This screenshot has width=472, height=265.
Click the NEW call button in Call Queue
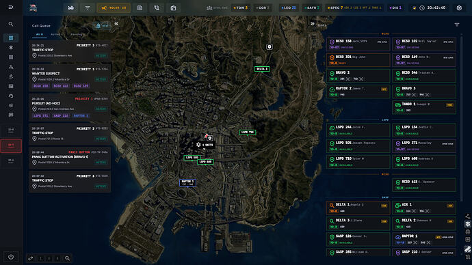[x=102, y=26]
